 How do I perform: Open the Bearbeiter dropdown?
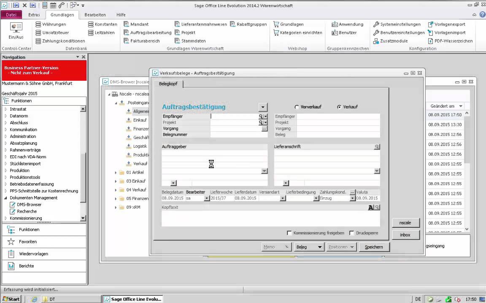(x=207, y=199)
